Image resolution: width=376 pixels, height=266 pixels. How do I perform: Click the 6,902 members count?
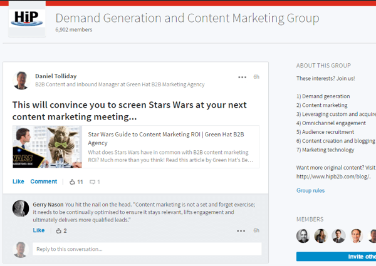73,29
